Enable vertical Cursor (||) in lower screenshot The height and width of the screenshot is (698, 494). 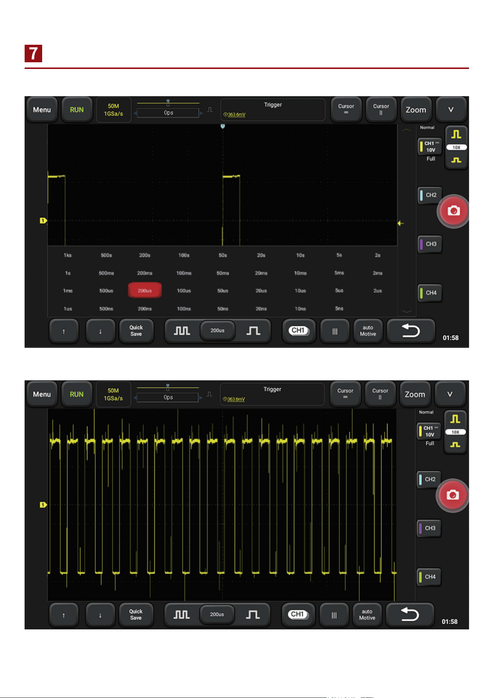pyautogui.click(x=380, y=394)
